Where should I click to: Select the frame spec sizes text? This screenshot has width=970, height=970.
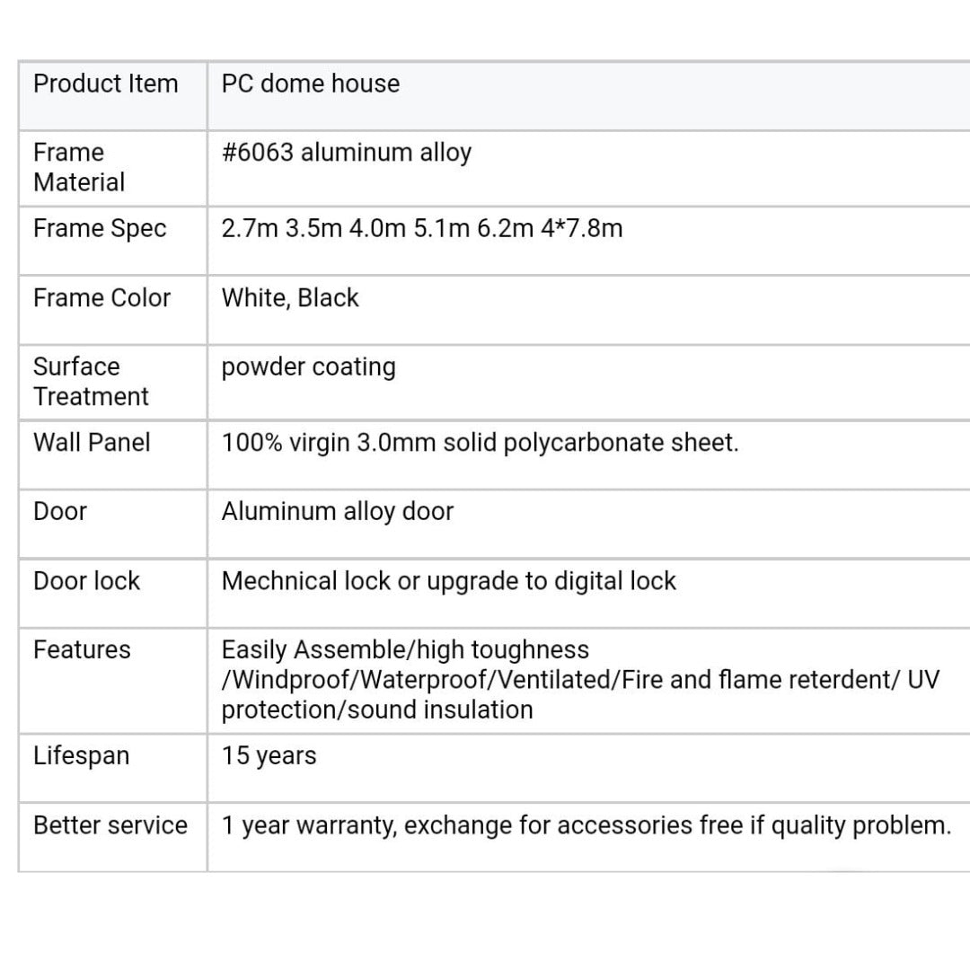click(422, 229)
